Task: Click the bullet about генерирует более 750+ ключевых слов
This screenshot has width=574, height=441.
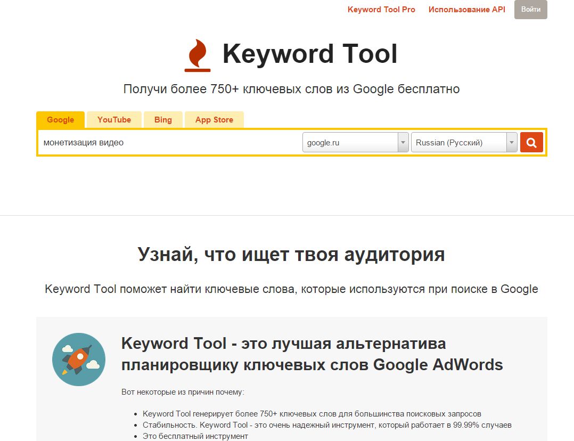Action: [x=312, y=414]
